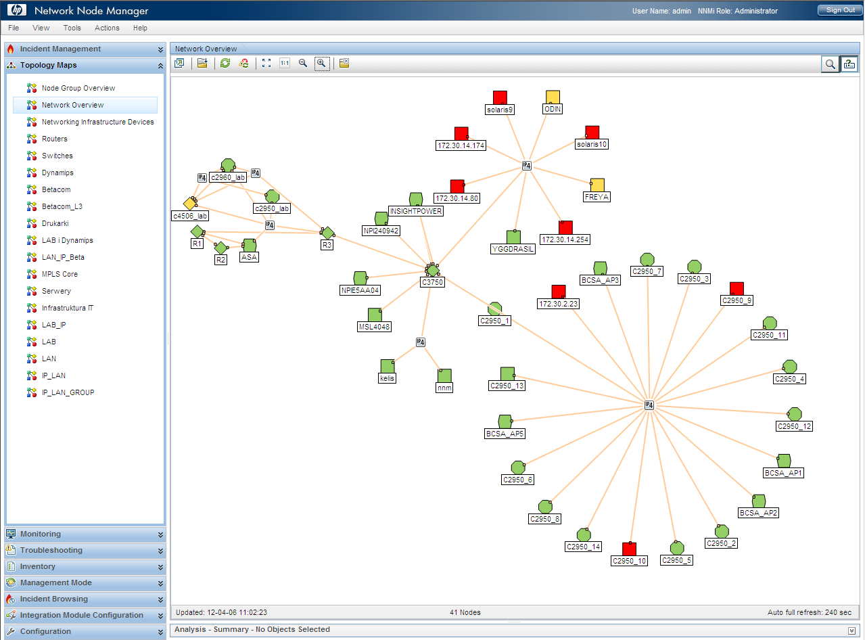
Task: Click the Open/save map folder icon
Action: point(202,63)
